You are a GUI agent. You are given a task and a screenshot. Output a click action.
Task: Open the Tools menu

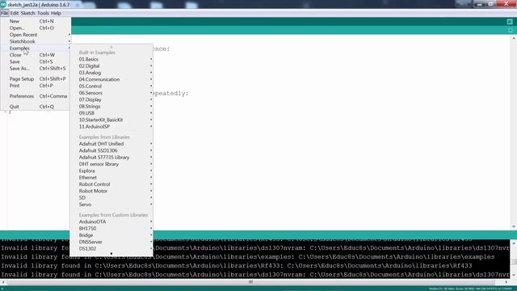click(x=43, y=13)
